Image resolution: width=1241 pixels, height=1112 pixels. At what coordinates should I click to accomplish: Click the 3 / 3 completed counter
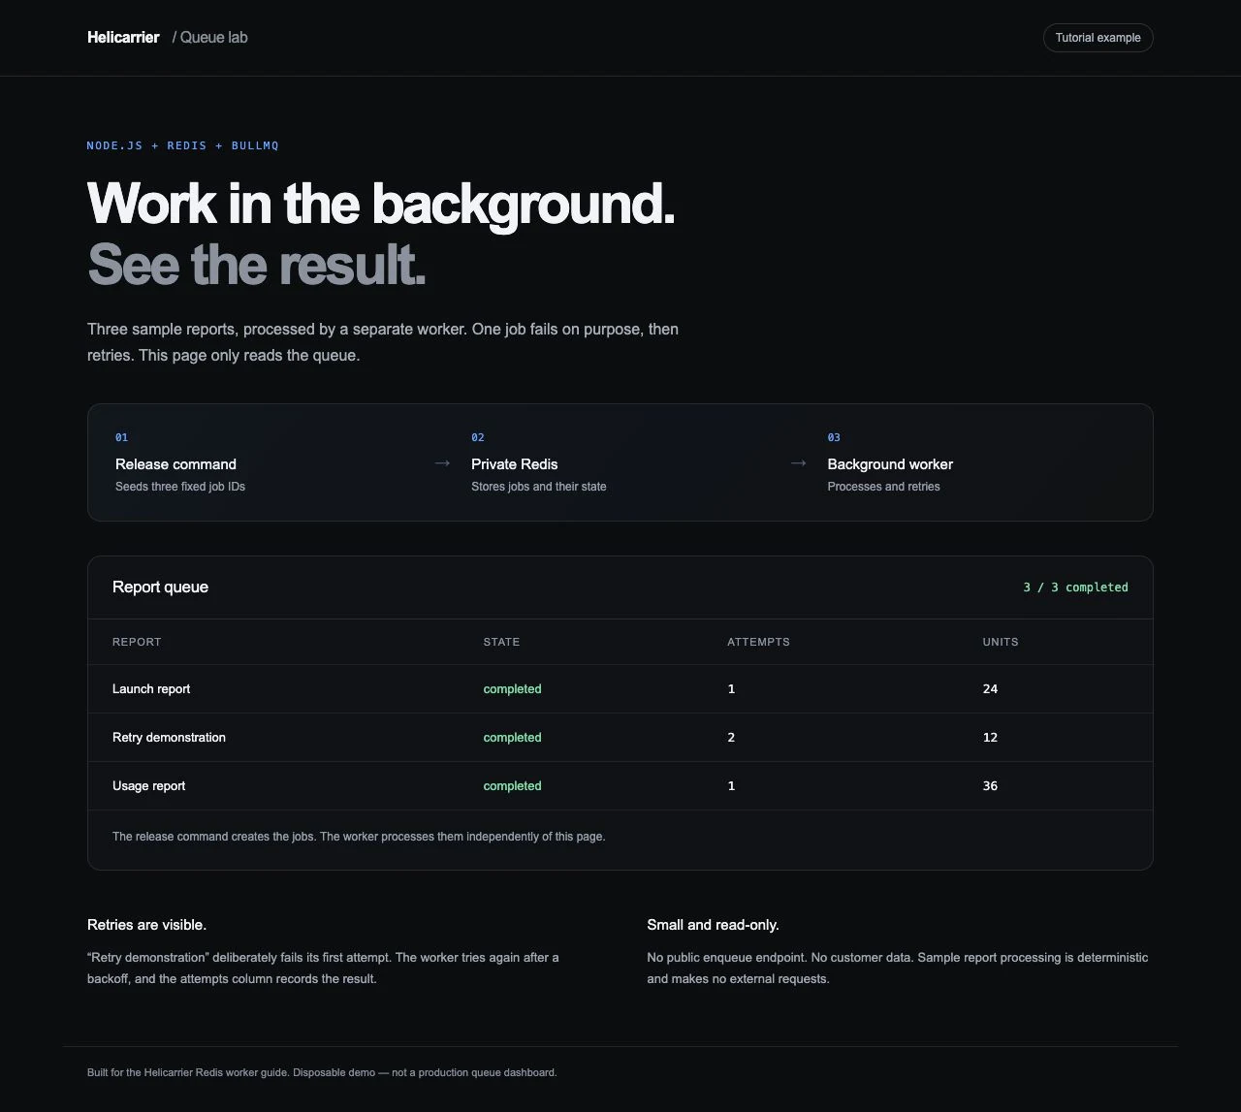click(1076, 588)
